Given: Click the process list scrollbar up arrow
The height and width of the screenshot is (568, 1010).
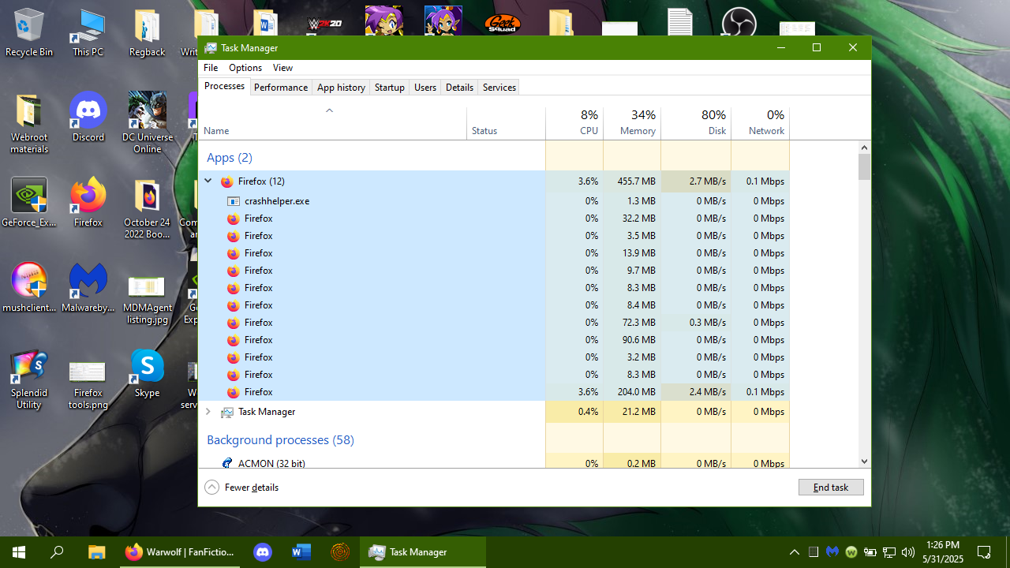Looking at the screenshot, I should (864, 148).
